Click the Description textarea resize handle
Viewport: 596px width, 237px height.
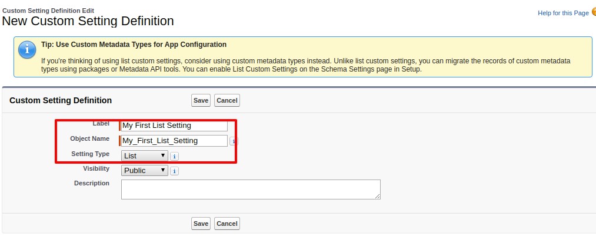click(378, 197)
